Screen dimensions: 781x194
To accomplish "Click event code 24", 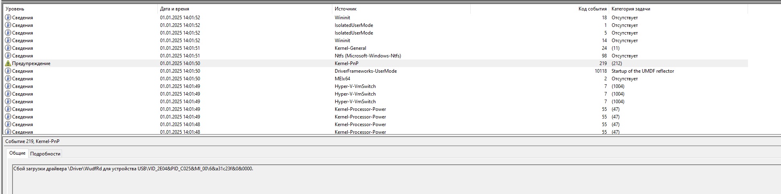I will click(604, 48).
